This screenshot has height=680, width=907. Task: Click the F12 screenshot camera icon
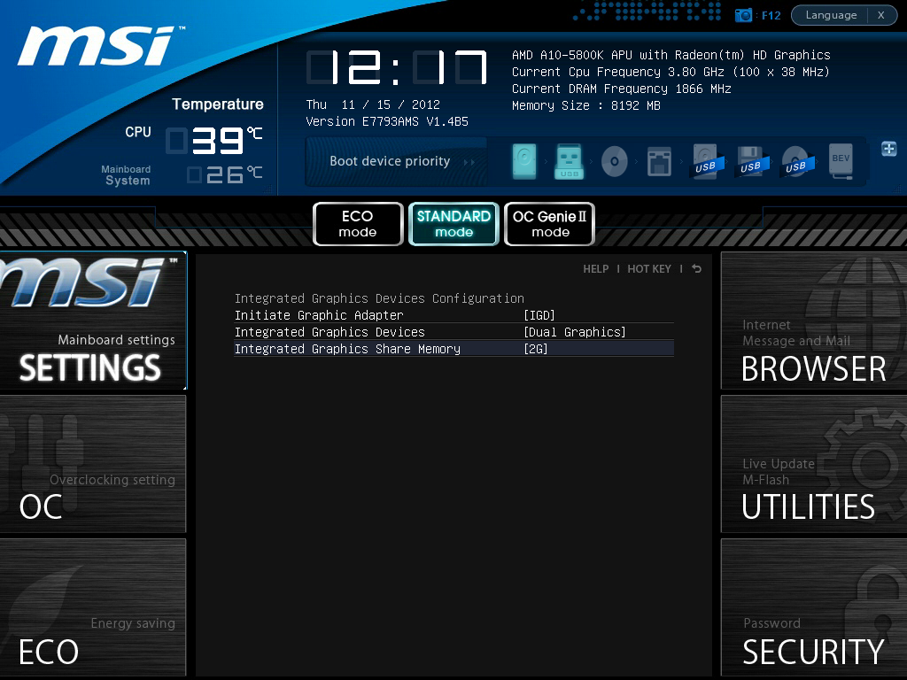pos(743,15)
